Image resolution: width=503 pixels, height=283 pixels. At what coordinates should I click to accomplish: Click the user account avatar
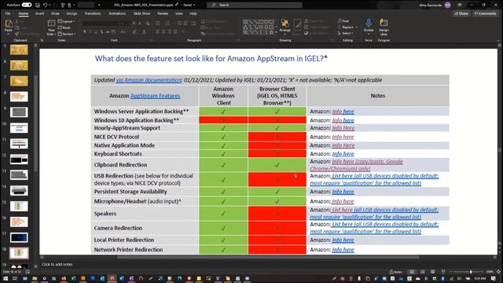[x=447, y=5]
